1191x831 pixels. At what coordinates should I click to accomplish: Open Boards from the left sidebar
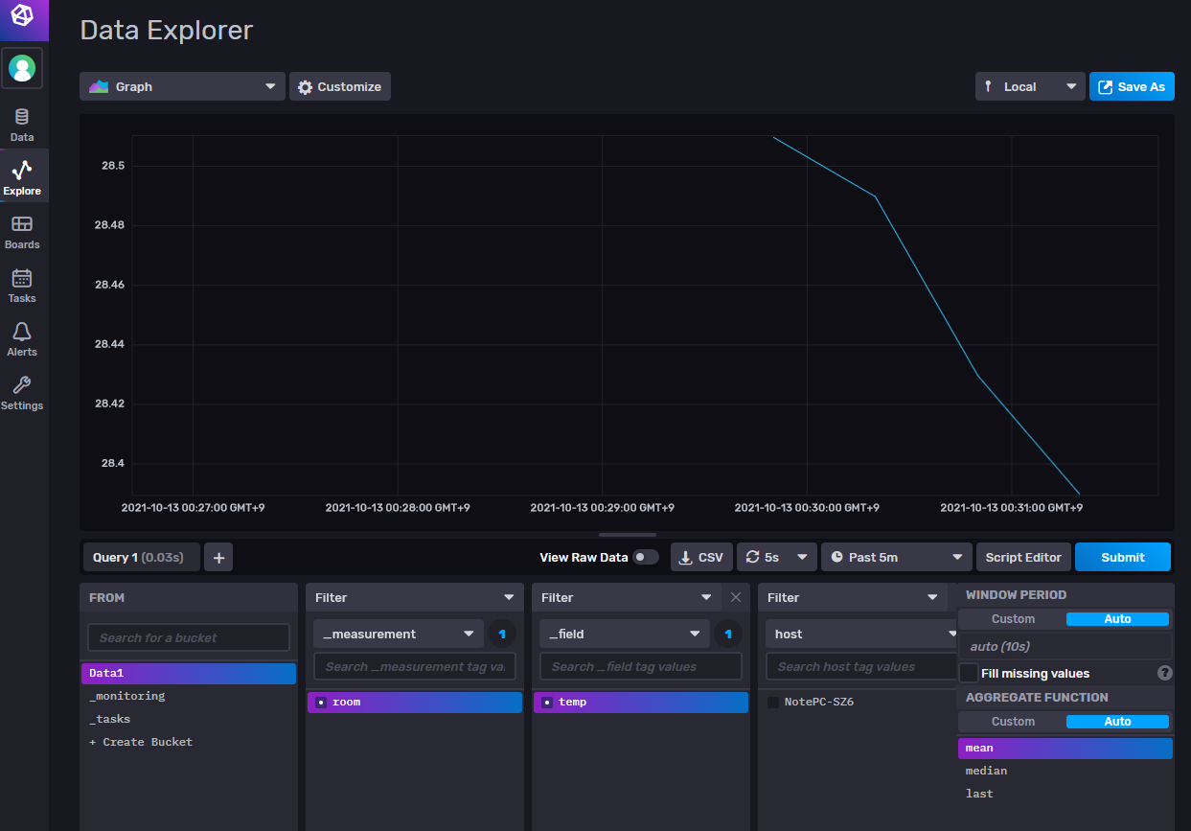[21, 230]
